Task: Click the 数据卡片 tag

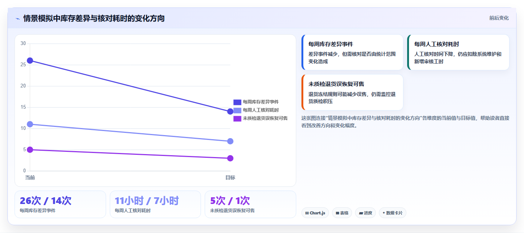Action: 393,213
